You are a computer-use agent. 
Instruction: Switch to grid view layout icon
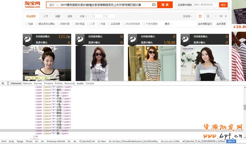200,16
